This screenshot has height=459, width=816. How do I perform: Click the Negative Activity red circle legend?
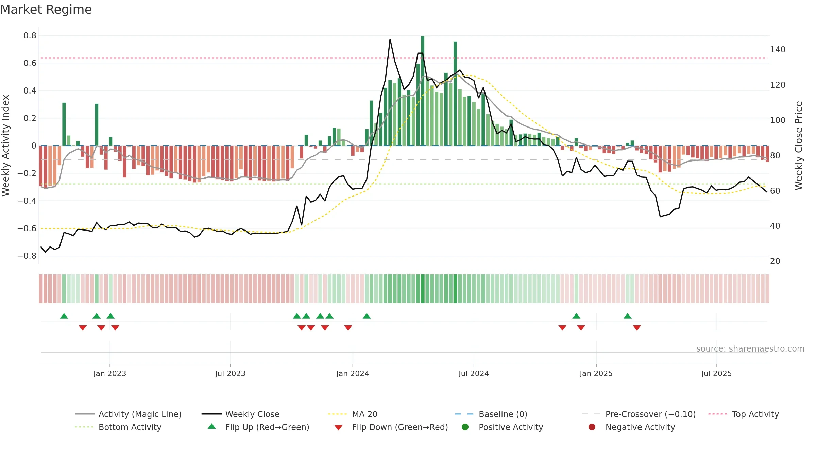(x=592, y=427)
